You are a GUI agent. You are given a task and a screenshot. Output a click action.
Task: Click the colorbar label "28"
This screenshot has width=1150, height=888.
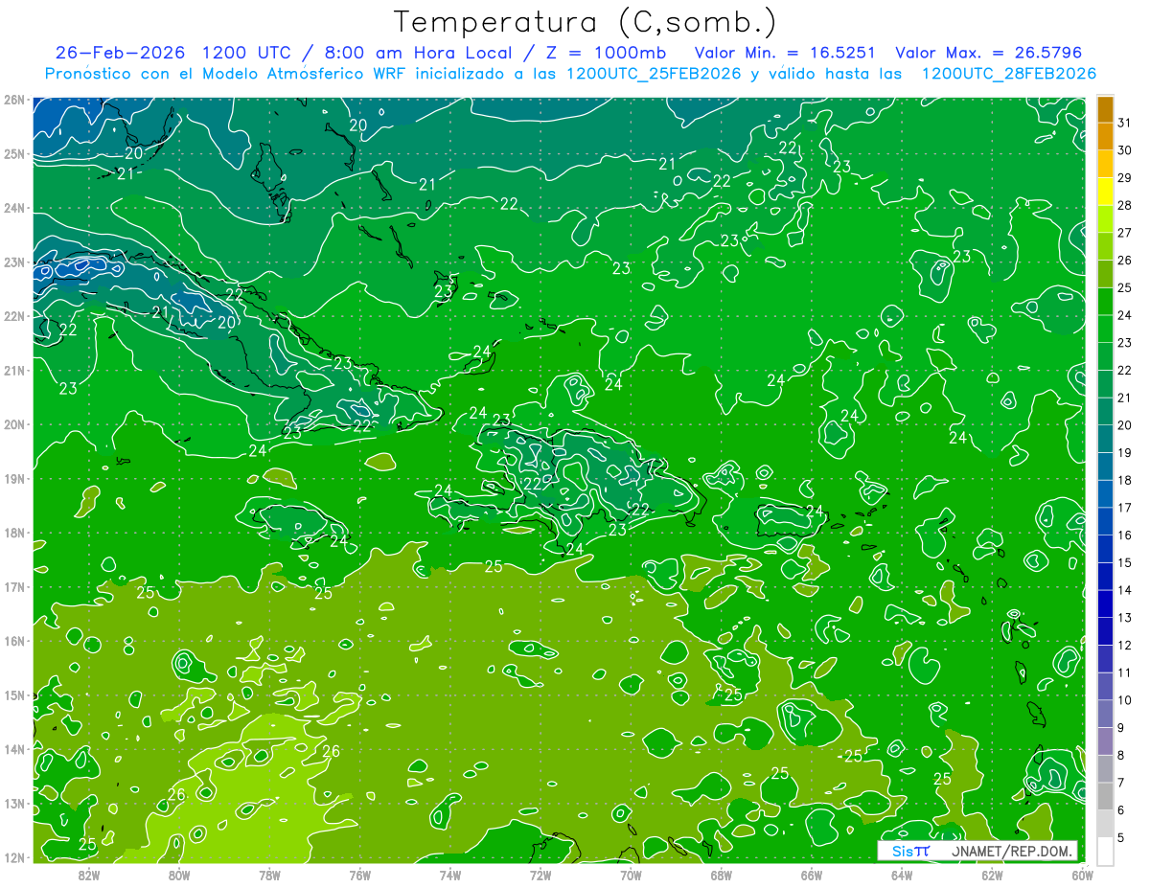(1125, 206)
